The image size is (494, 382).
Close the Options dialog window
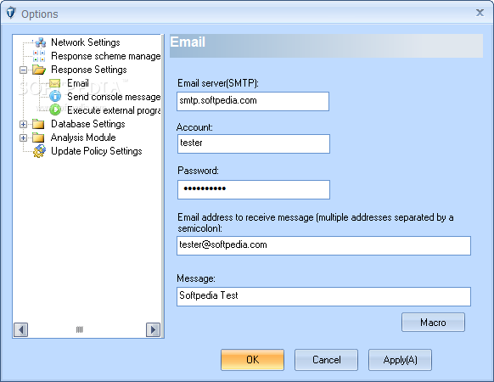coord(480,13)
